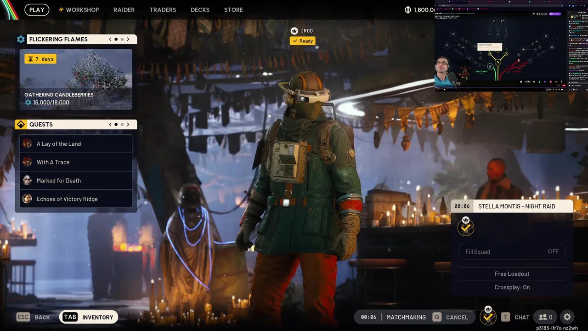Click the crown icon next to JROD

294,31
